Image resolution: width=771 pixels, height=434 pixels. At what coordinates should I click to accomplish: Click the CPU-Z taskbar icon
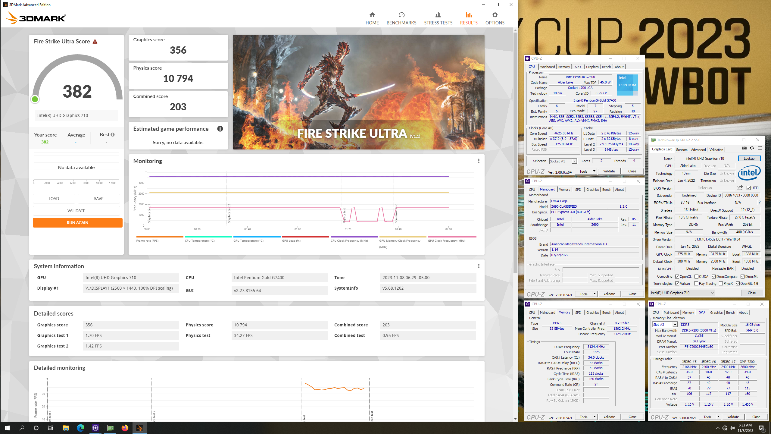point(95,428)
